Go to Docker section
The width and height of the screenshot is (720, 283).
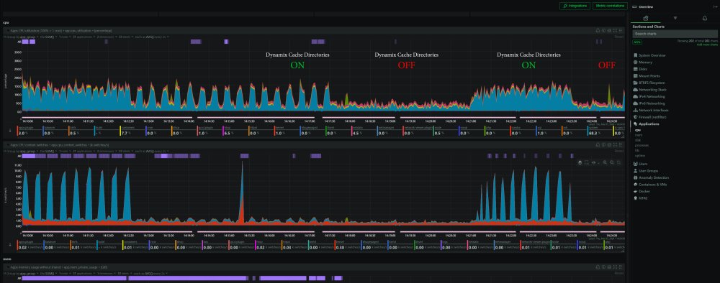tap(644, 191)
